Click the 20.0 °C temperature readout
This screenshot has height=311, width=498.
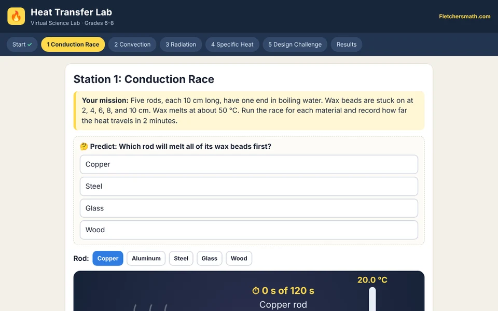click(x=372, y=280)
